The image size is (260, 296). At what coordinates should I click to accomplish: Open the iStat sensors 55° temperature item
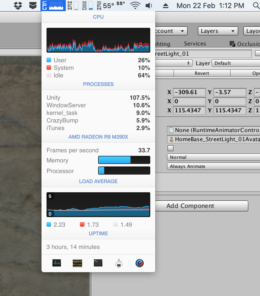111,6
